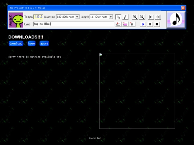The width and height of the screenshot is (194, 145).
Task: Click 'sorry there is nothing available yet' text
Action: 34,57
